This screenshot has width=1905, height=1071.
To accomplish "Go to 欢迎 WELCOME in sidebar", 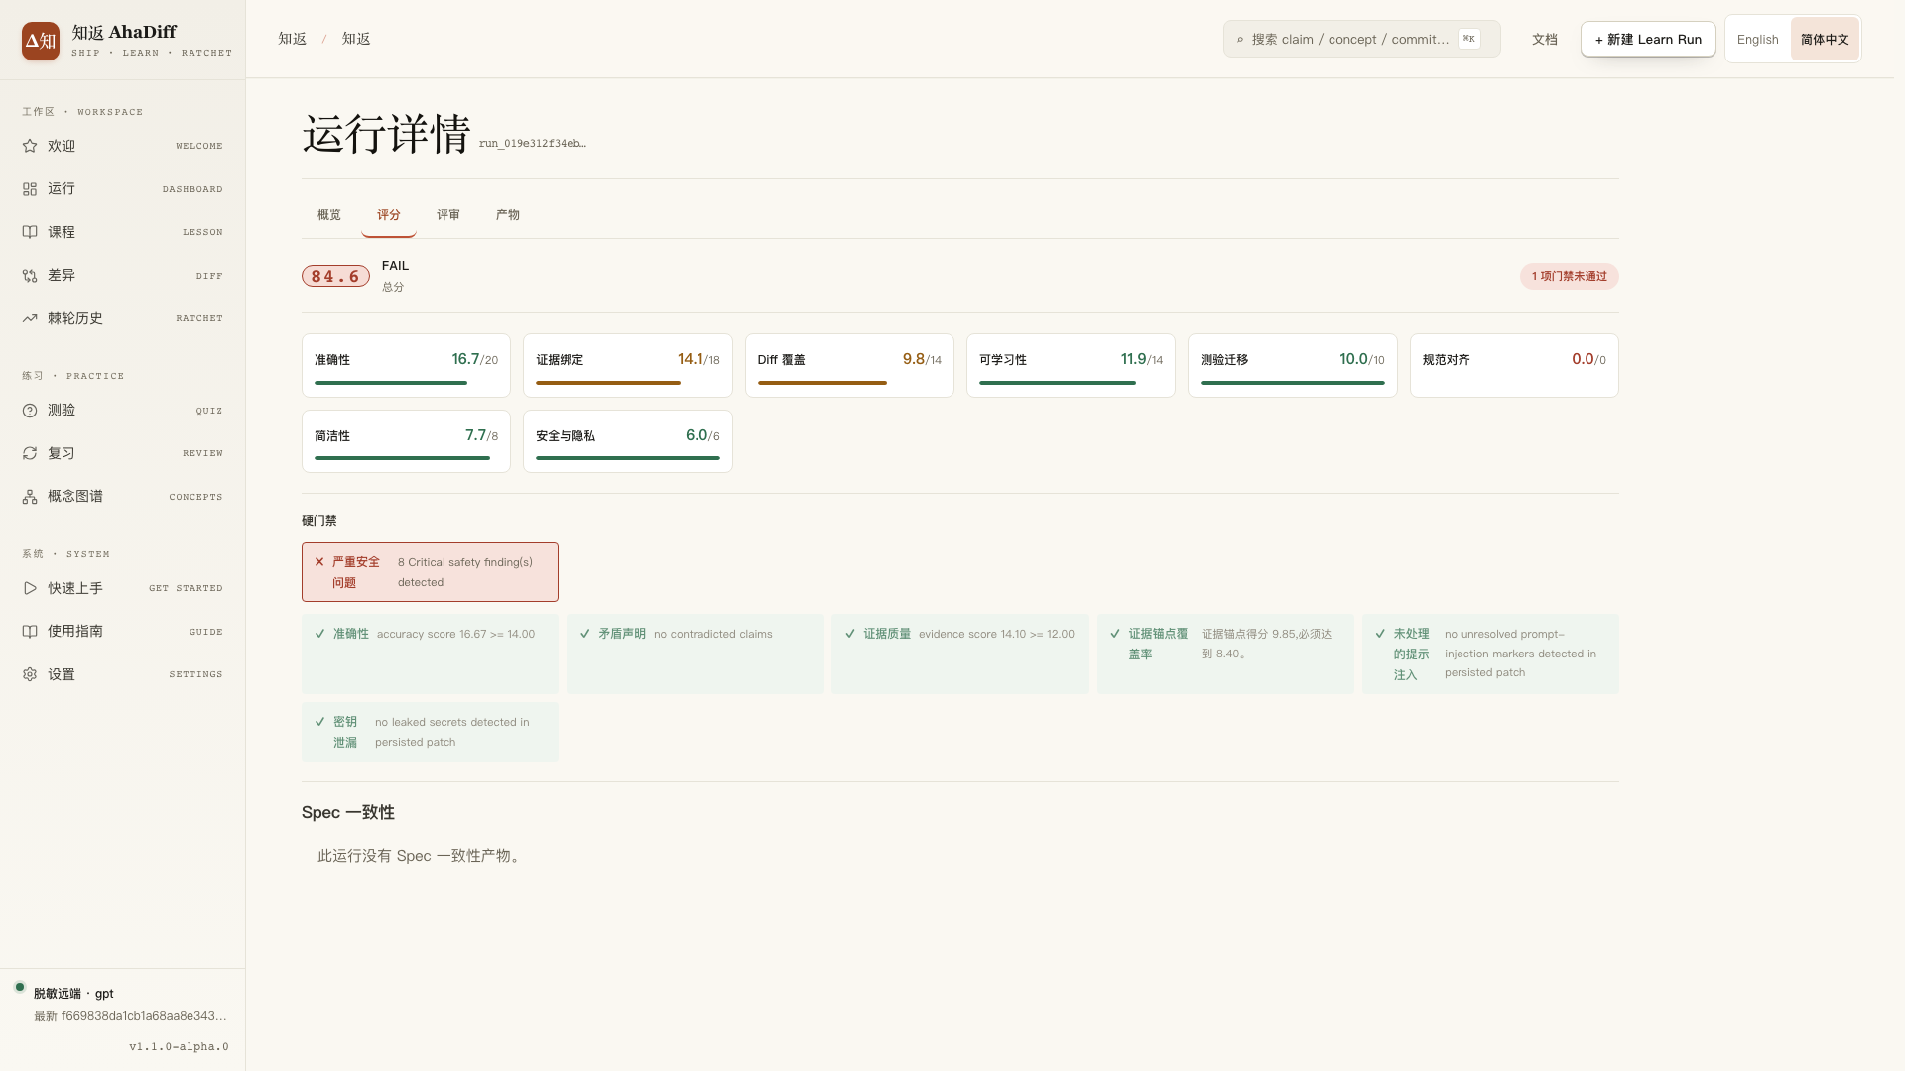I will pyautogui.click(x=122, y=146).
